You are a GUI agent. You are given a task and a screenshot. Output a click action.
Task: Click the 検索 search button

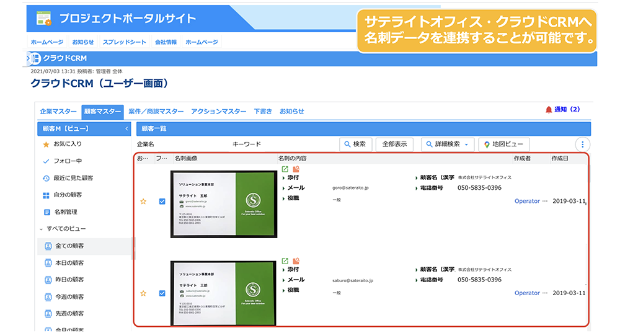355,144
